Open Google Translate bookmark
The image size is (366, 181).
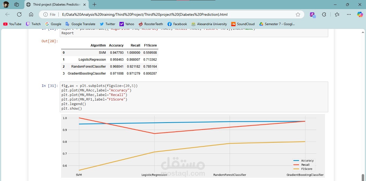tap(80, 24)
